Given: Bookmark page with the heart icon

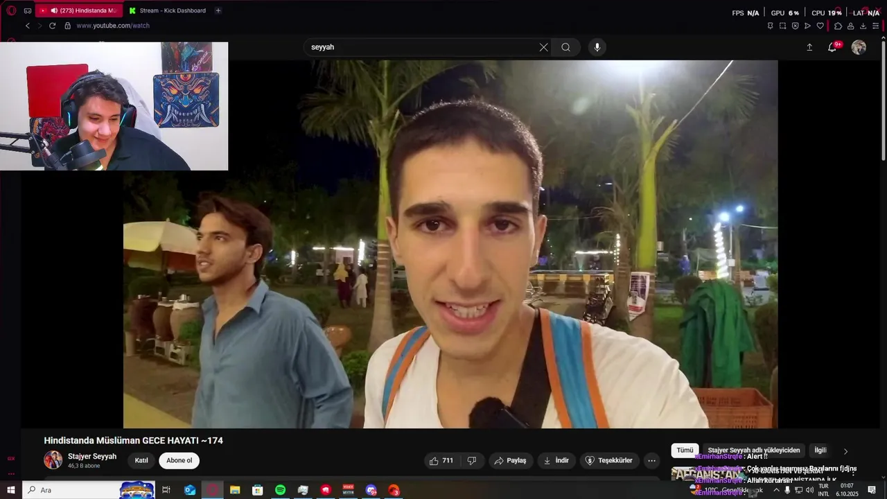Looking at the screenshot, I should [x=820, y=26].
